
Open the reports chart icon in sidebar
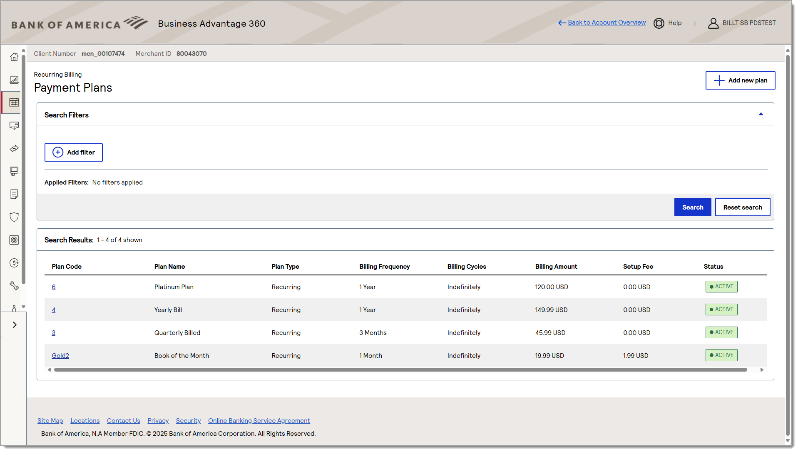(x=14, y=80)
